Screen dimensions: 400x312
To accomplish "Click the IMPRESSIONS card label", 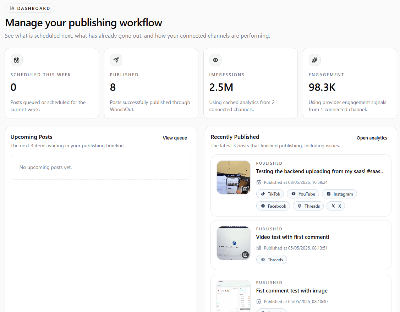I will pos(227,75).
